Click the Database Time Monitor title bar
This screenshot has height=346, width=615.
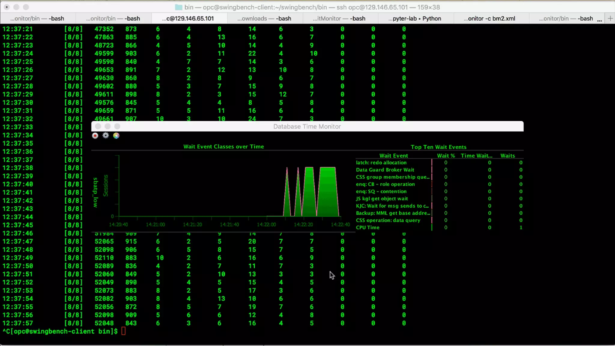tap(307, 126)
